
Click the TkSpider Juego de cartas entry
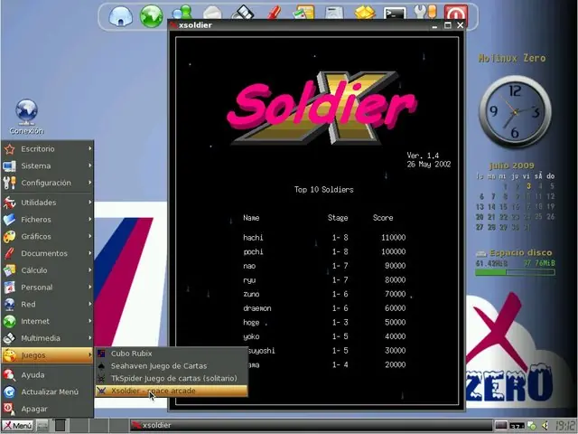click(172, 378)
